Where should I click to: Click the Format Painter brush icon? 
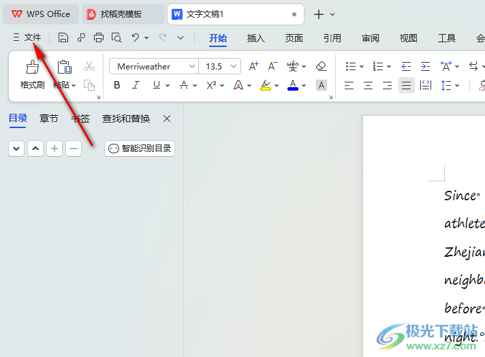point(32,67)
